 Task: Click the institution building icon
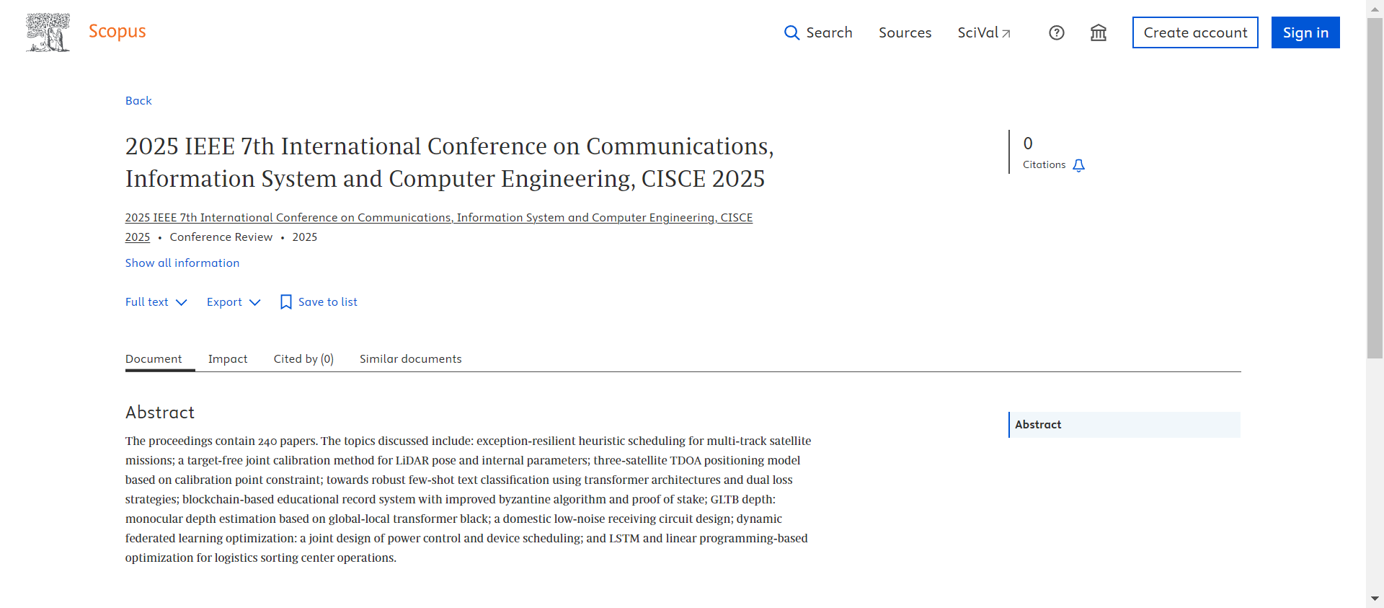point(1098,33)
